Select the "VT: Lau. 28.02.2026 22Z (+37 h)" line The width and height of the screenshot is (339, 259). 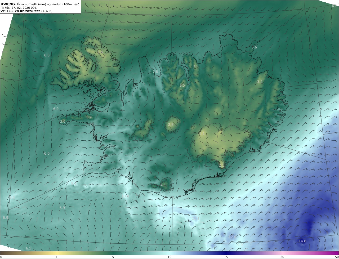[x=26, y=11]
